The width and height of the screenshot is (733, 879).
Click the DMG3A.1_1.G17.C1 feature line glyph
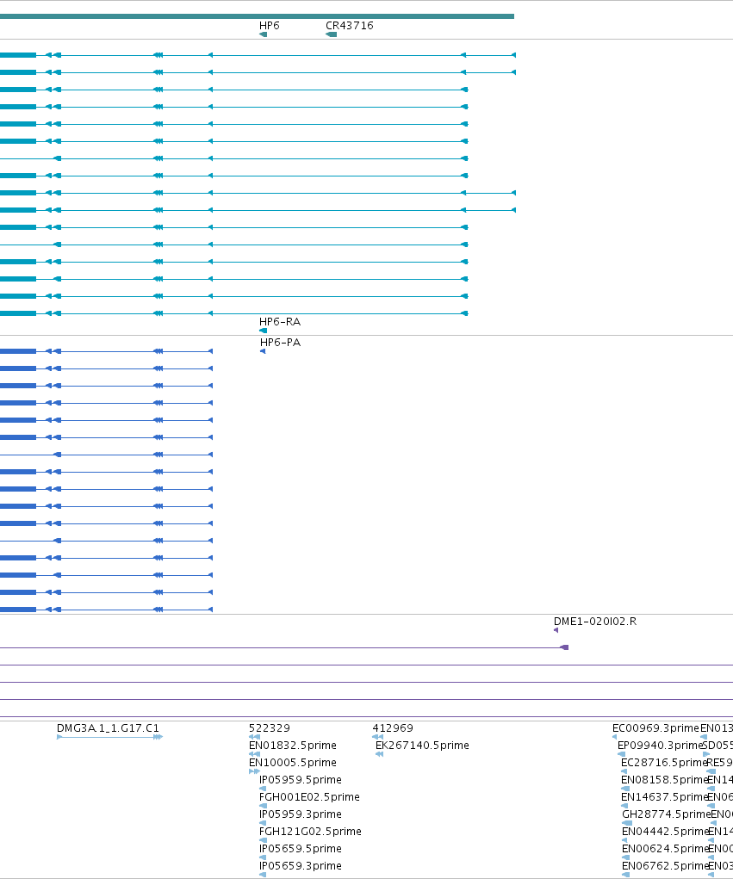click(110, 737)
